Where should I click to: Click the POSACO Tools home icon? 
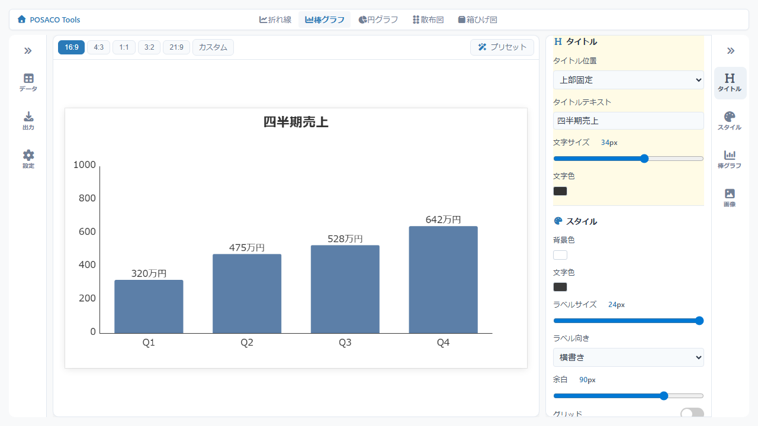(x=22, y=20)
